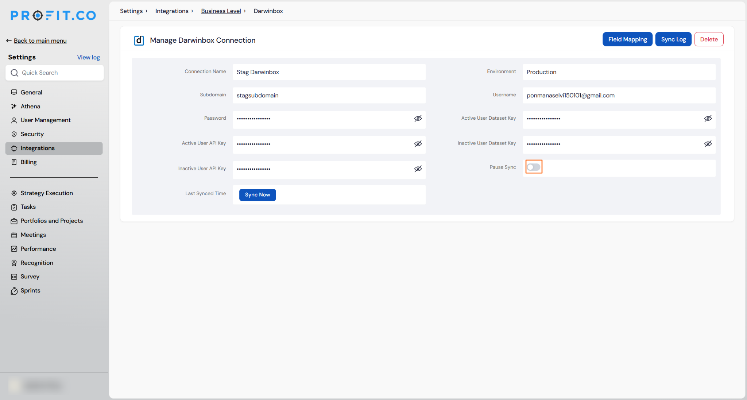Click the Quick Search magnifier icon
This screenshot has height=400, width=747.
(15, 73)
